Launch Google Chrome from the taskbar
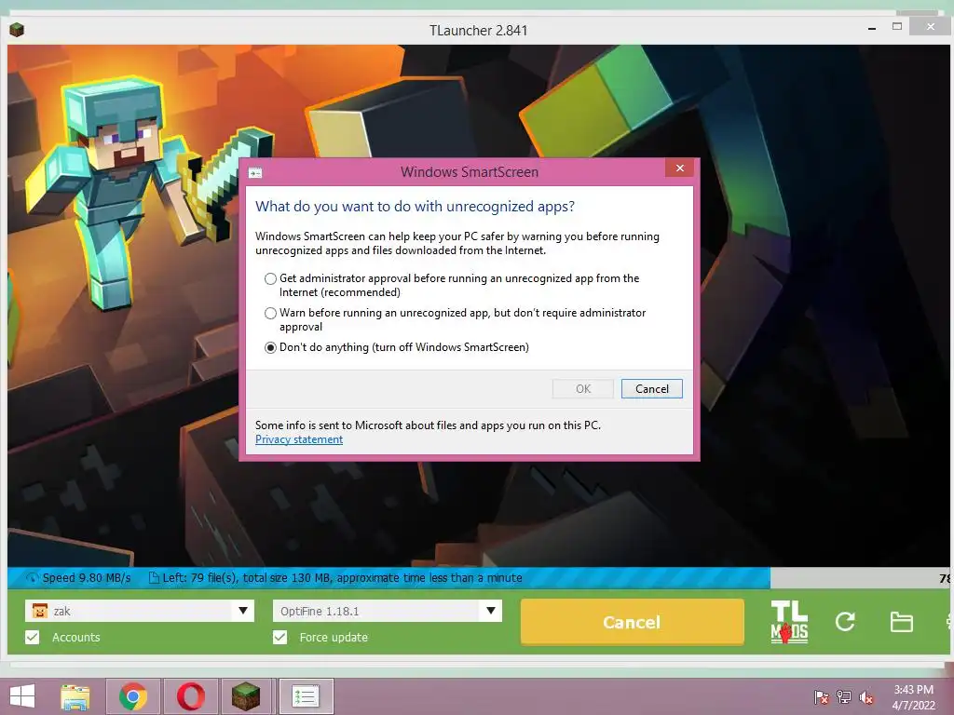 [132, 696]
